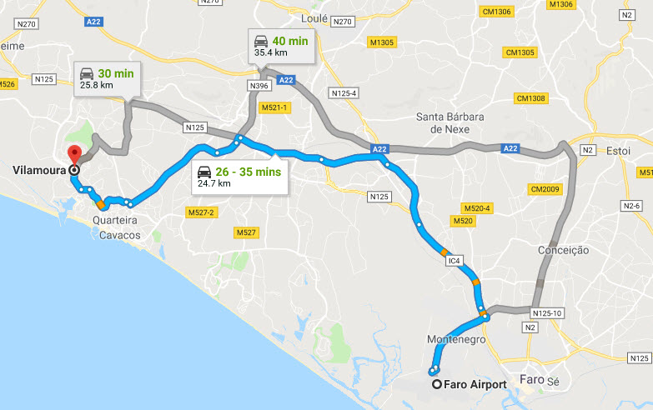Image resolution: width=653 pixels, height=410 pixels.
Task: Click the Montenegro place label
Action: pyautogui.click(x=456, y=339)
